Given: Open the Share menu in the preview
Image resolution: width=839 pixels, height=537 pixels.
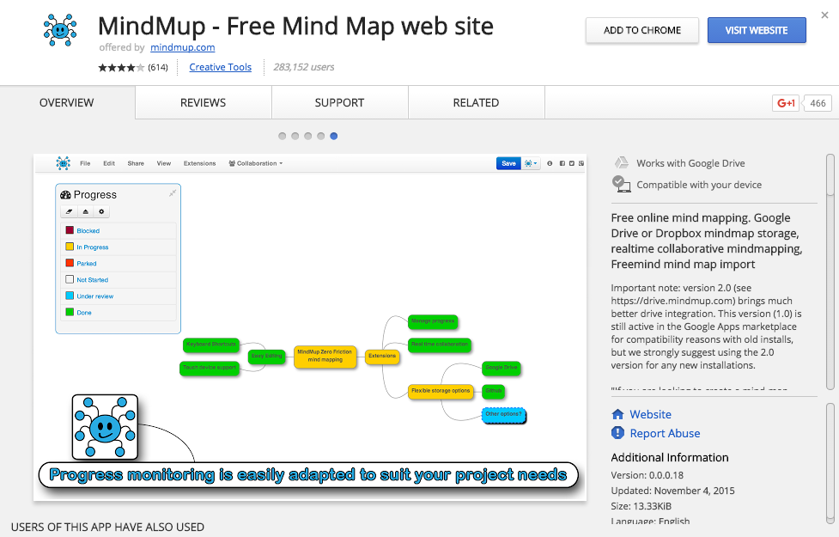Looking at the screenshot, I should coord(136,163).
